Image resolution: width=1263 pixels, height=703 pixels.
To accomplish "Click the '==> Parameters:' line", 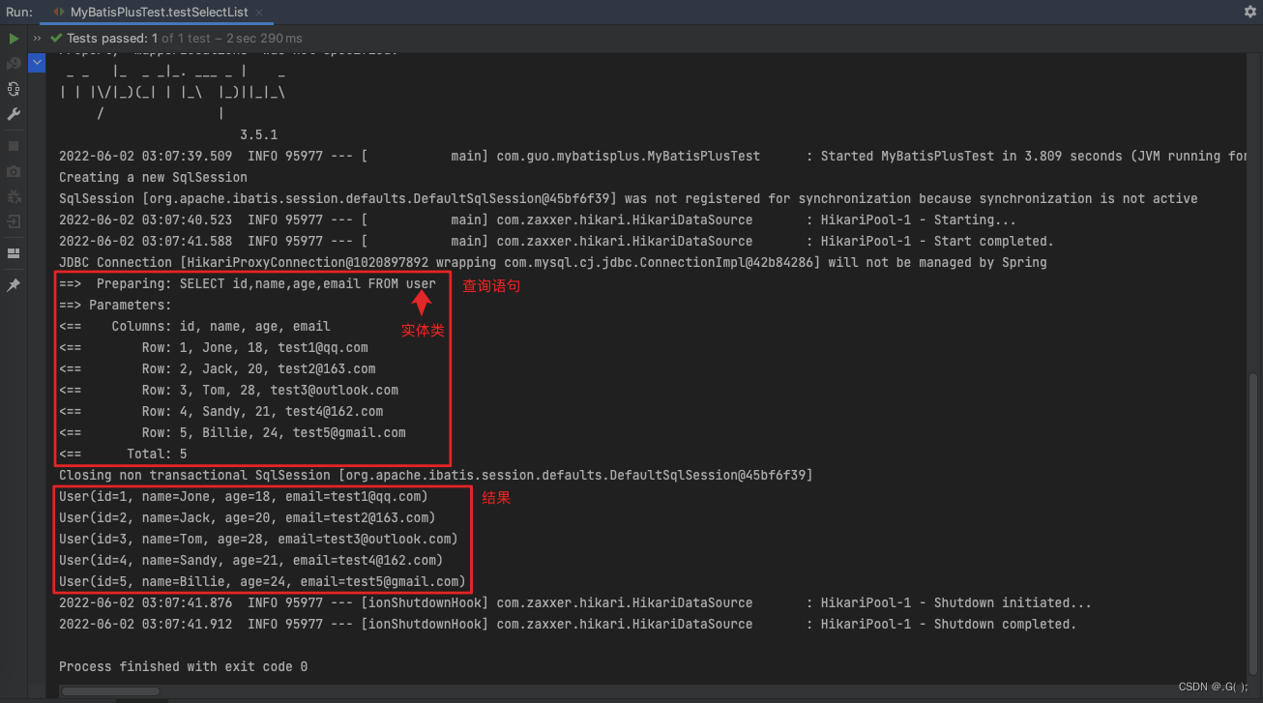I will (115, 305).
